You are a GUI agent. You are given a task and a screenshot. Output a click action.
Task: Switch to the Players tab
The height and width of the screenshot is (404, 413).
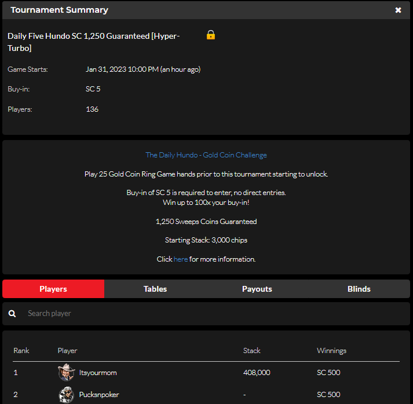click(x=53, y=289)
